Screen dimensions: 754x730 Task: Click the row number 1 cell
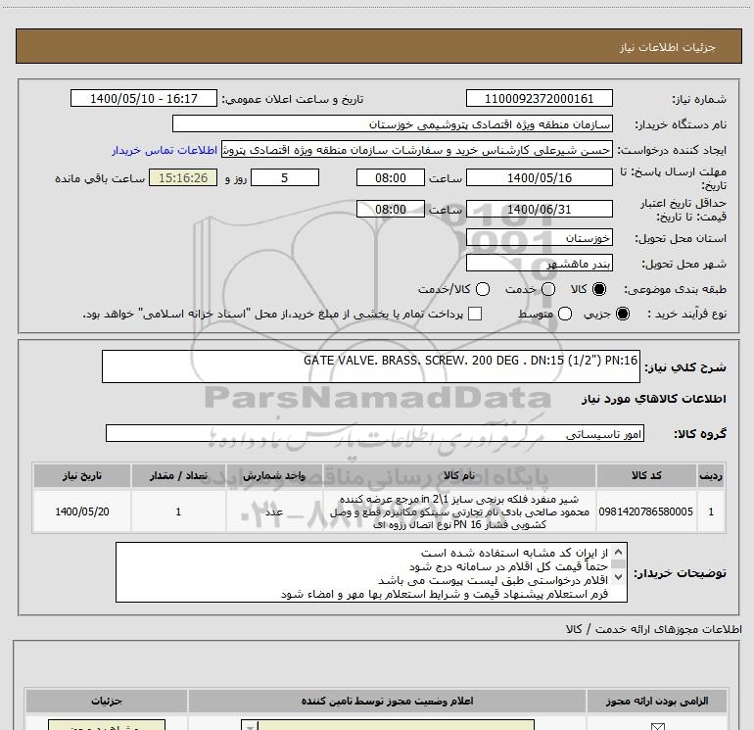pyautogui.click(x=711, y=511)
